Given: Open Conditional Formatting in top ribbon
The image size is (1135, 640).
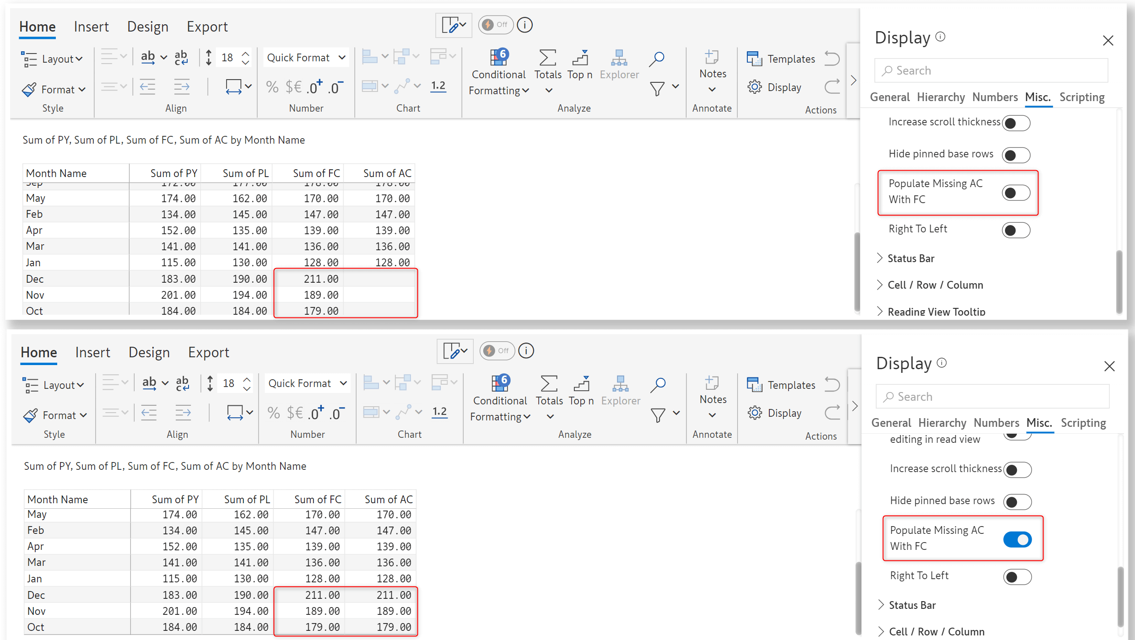Looking at the screenshot, I should click(x=499, y=73).
